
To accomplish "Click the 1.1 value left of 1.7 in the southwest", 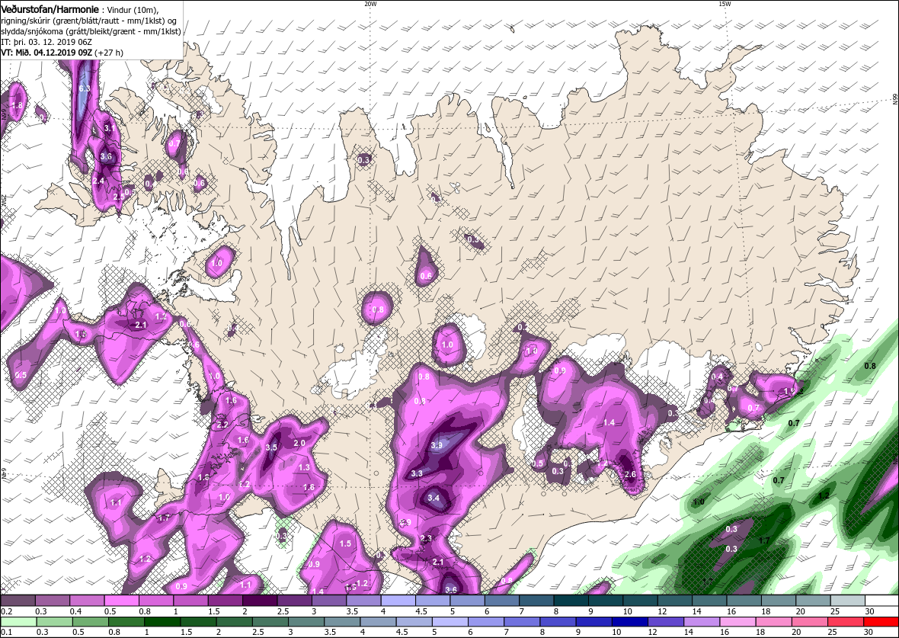I will [x=116, y=502].
